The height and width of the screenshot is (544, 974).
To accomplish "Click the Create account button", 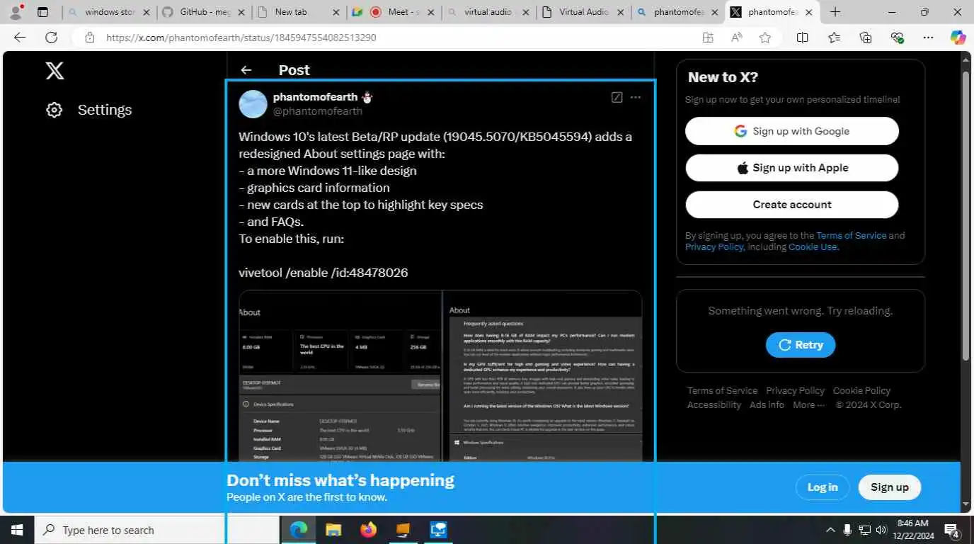I will (792, 205).
